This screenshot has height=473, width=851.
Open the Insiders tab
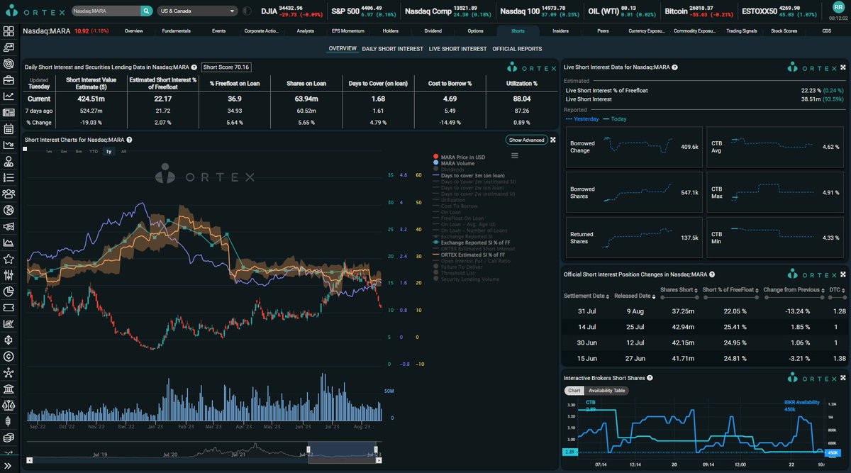click(x=560, y=31)
